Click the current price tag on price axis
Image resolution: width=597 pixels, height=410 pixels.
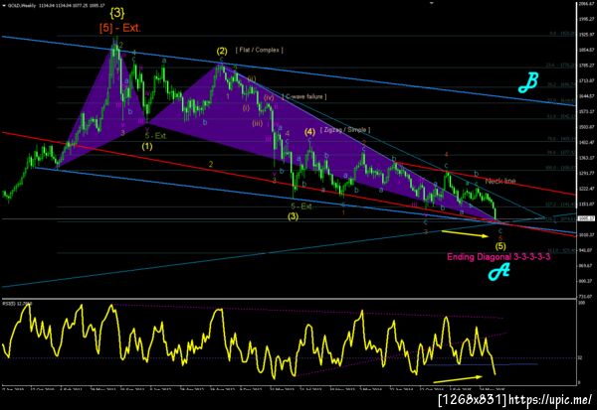584,218
